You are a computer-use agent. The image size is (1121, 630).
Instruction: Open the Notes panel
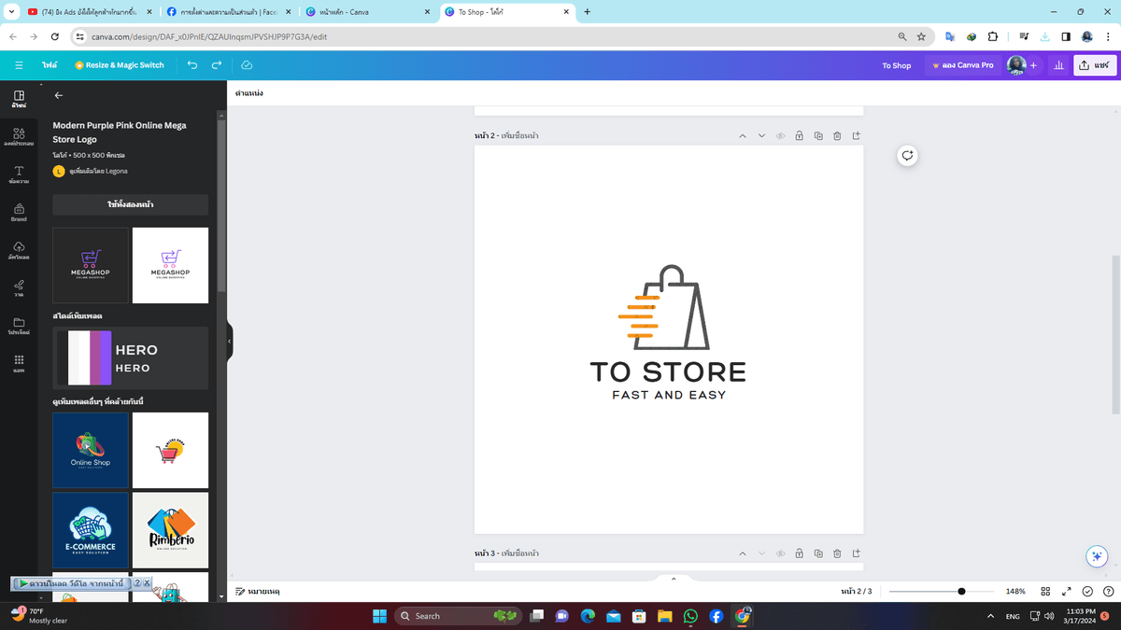pyautogui.click(x=258, y=592)
